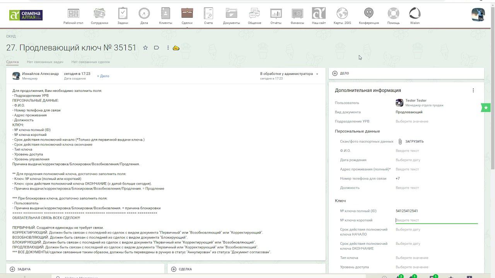
Task: Open the Дела section
Action: click(144, 16)
